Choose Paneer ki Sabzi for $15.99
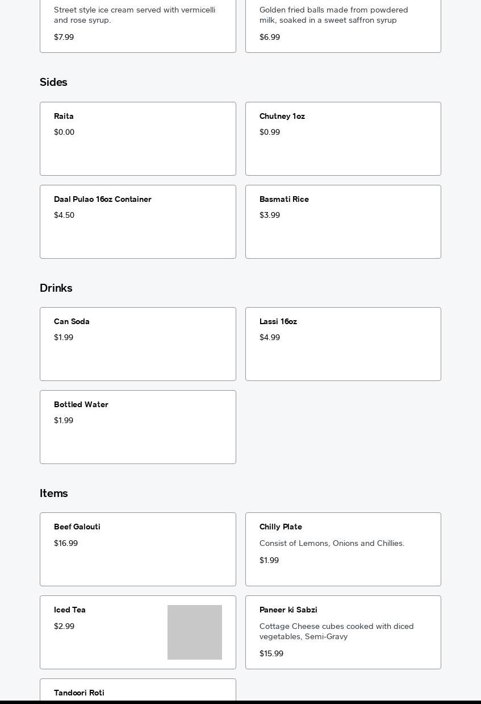 tap(343, 632)
